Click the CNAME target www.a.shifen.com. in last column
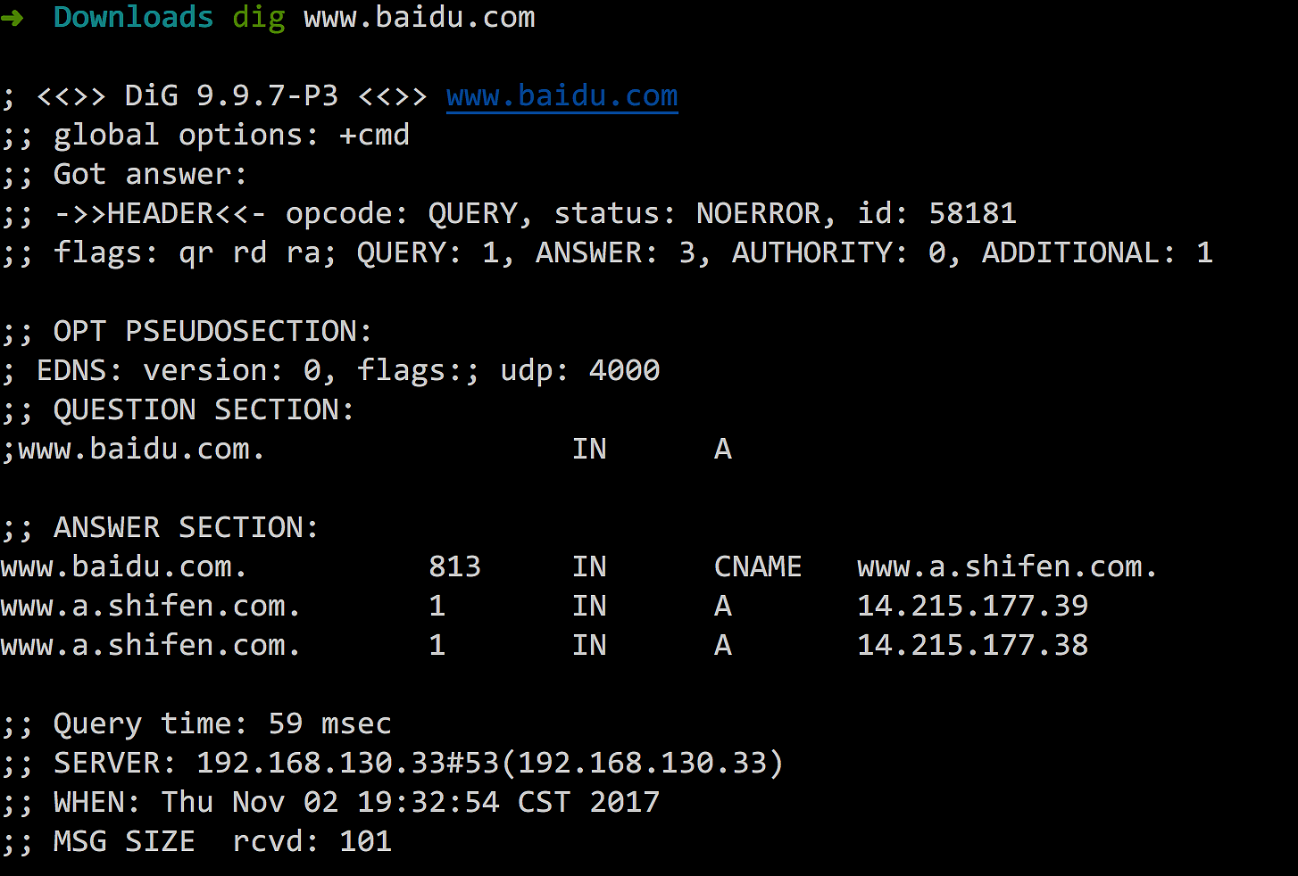 [1006, 566]
